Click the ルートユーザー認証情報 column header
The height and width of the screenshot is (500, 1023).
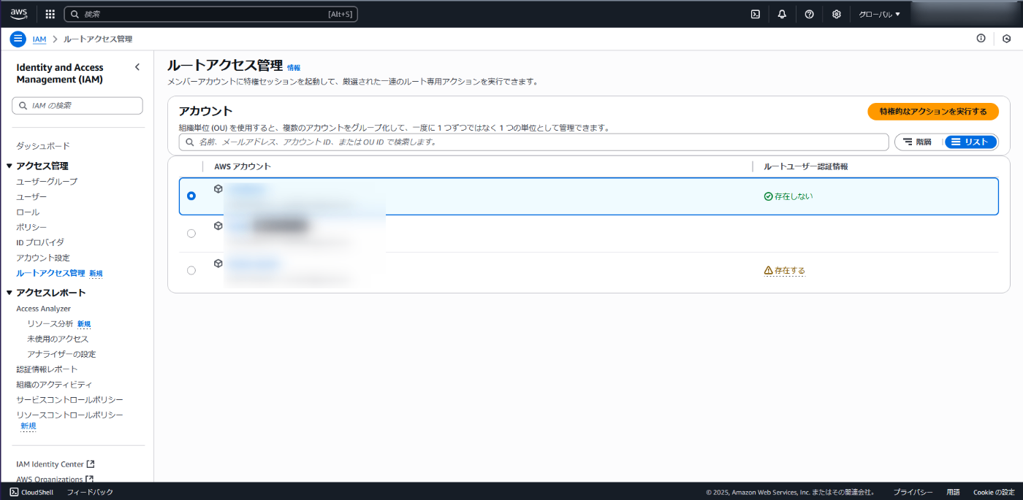coord(806,166)
